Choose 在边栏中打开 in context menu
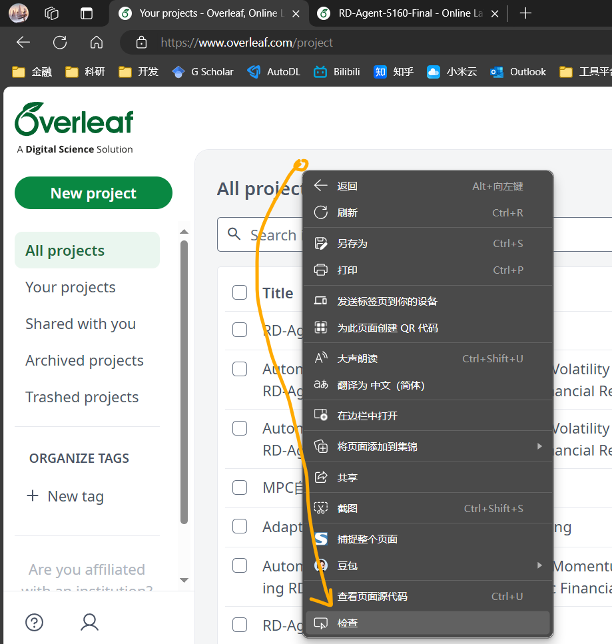 427,416
